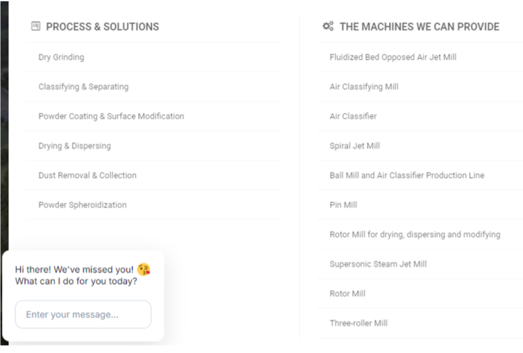Screen dimensions: 523x353
Task: View Supersonic Steam Jet Mill
Action: [x=378, y=264]
